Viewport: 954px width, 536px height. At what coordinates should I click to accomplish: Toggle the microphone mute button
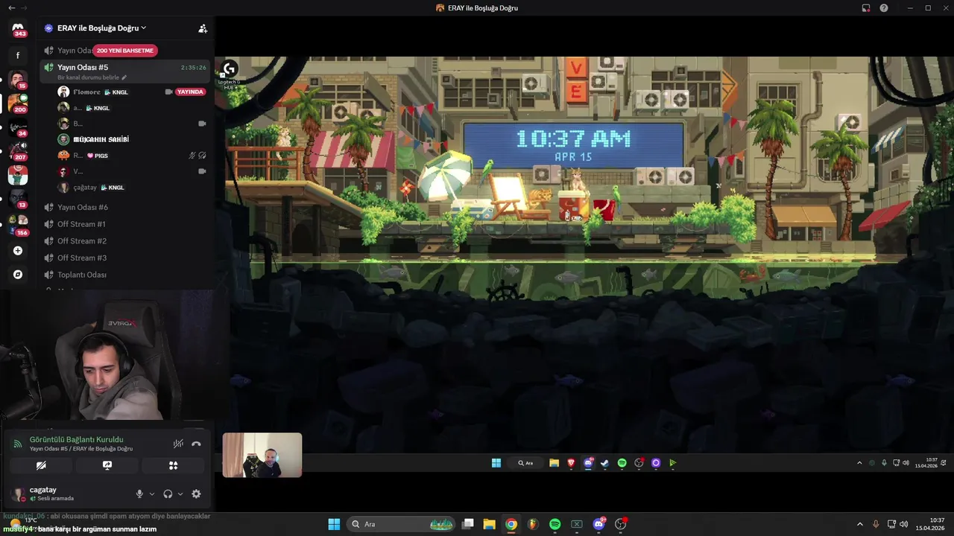click(x=139, y=494)
